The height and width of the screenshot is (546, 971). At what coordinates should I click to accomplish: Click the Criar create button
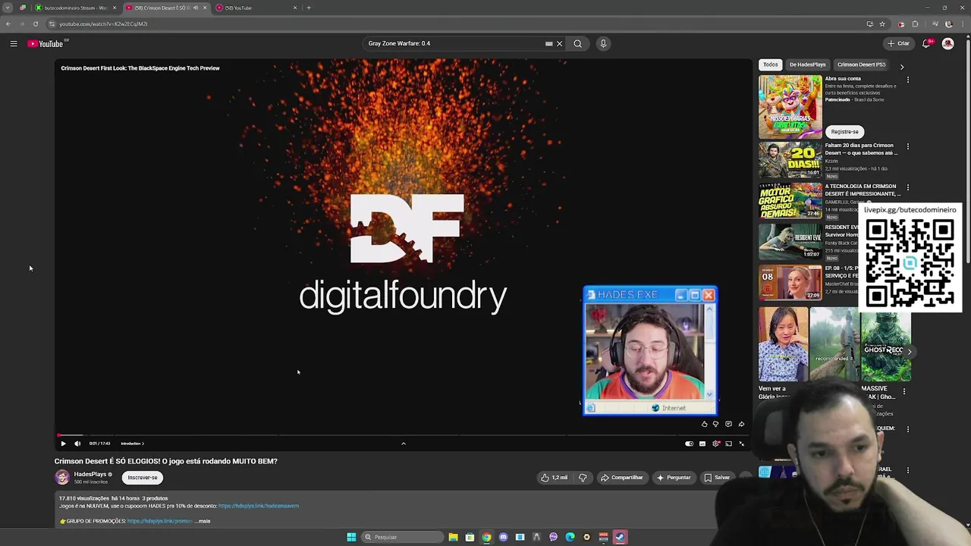(x=898, y=43)
